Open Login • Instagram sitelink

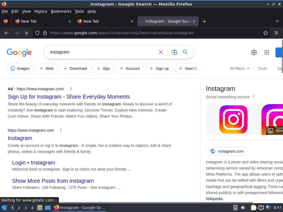pos(34,163)
